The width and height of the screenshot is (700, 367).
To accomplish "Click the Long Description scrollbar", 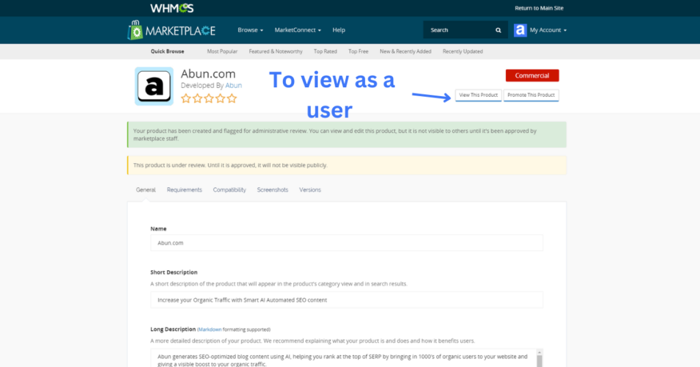I will (539, 358).
